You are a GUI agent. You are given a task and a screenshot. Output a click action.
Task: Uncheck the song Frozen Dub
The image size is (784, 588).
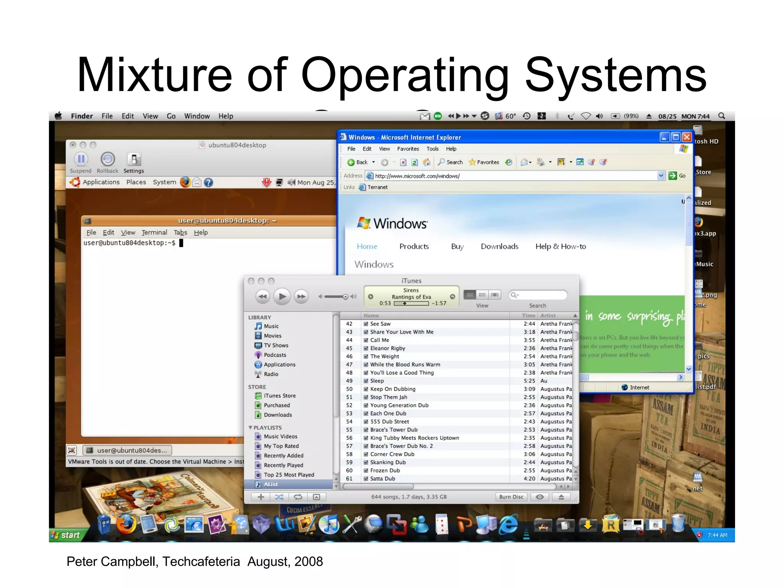(x=366, y=470)
